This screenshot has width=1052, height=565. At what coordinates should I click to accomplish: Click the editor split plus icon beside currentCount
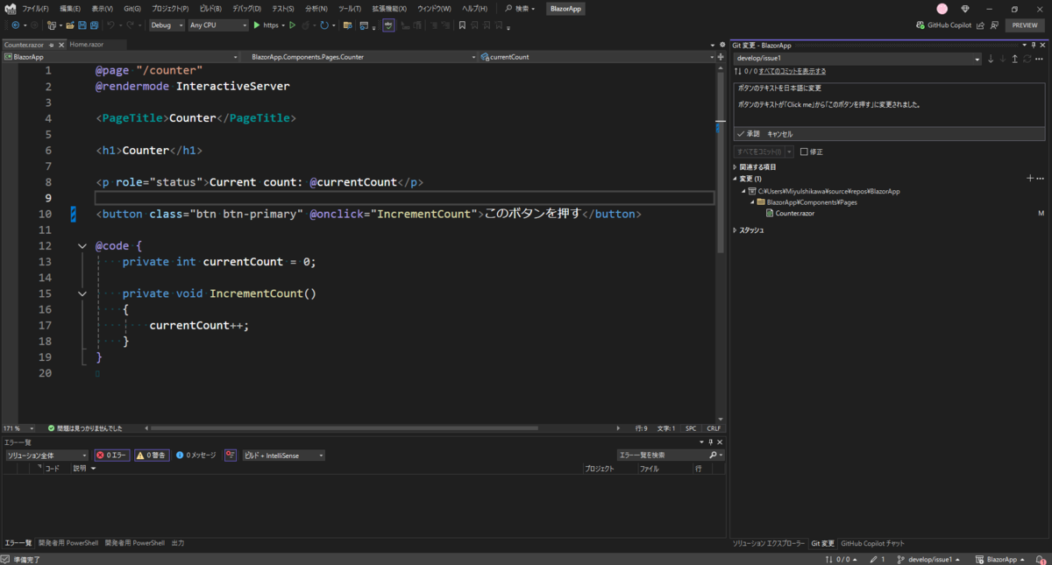click(721, 57)
